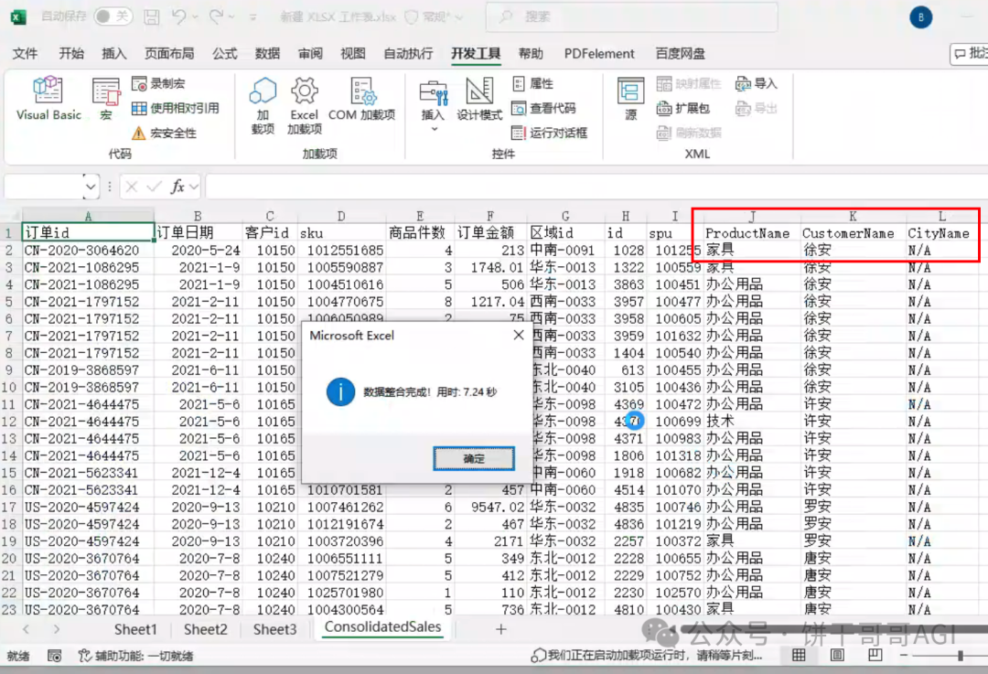Click the undo arrow

pos(179,17)
